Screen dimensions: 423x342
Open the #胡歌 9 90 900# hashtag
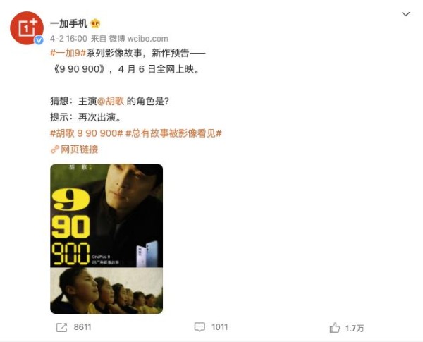point(87,133)
